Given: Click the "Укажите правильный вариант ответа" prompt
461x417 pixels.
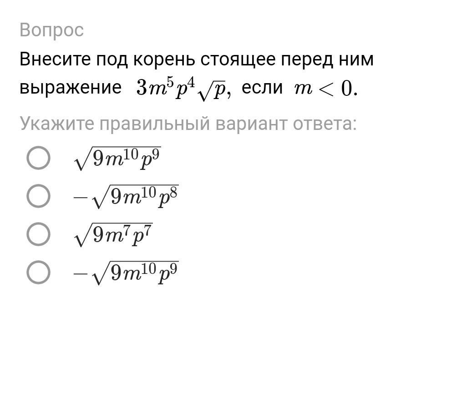Looking at the screenshot, I should 188,124.
